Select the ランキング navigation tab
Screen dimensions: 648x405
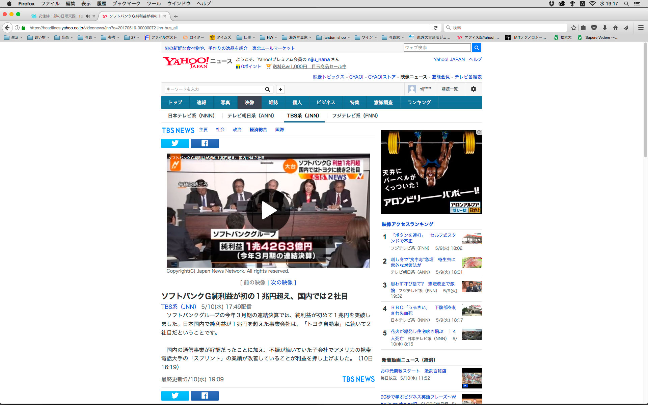tap(419, 102)
